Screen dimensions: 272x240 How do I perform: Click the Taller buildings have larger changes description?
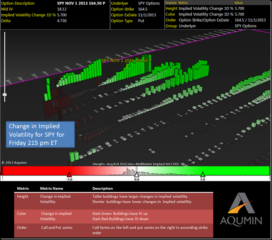(140, 197)
